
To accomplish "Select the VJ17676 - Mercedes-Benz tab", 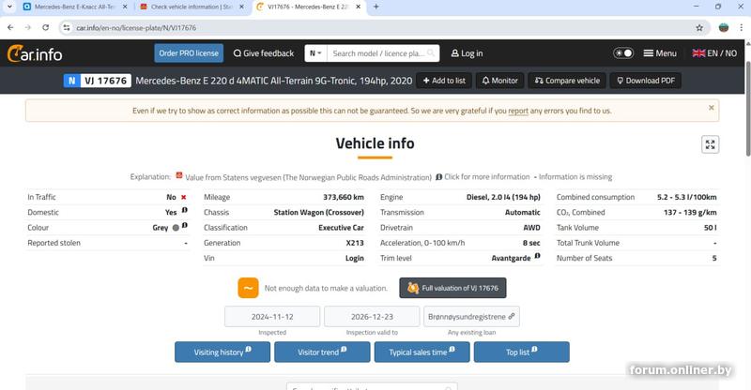I will tap(309, 7).
